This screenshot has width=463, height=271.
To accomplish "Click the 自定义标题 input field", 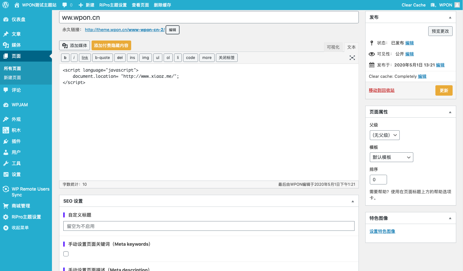I will [209, 226].
